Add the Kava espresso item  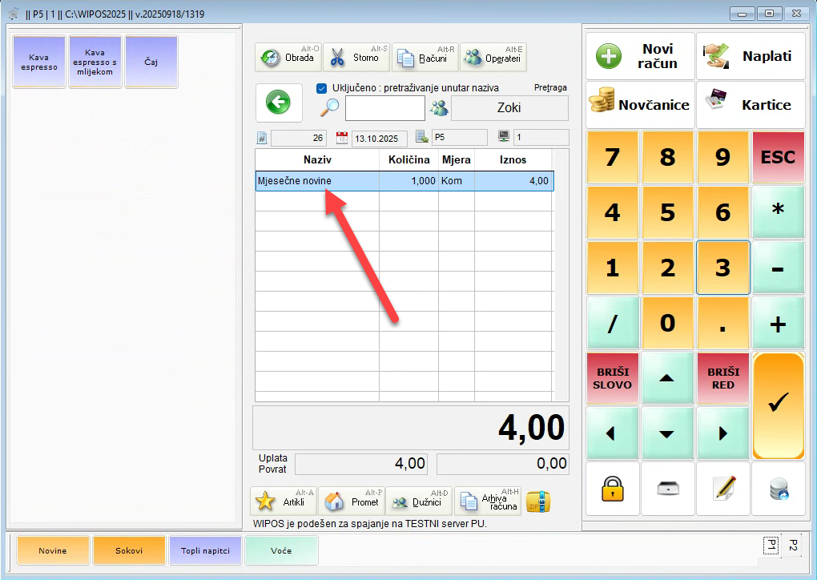(39, 62)
